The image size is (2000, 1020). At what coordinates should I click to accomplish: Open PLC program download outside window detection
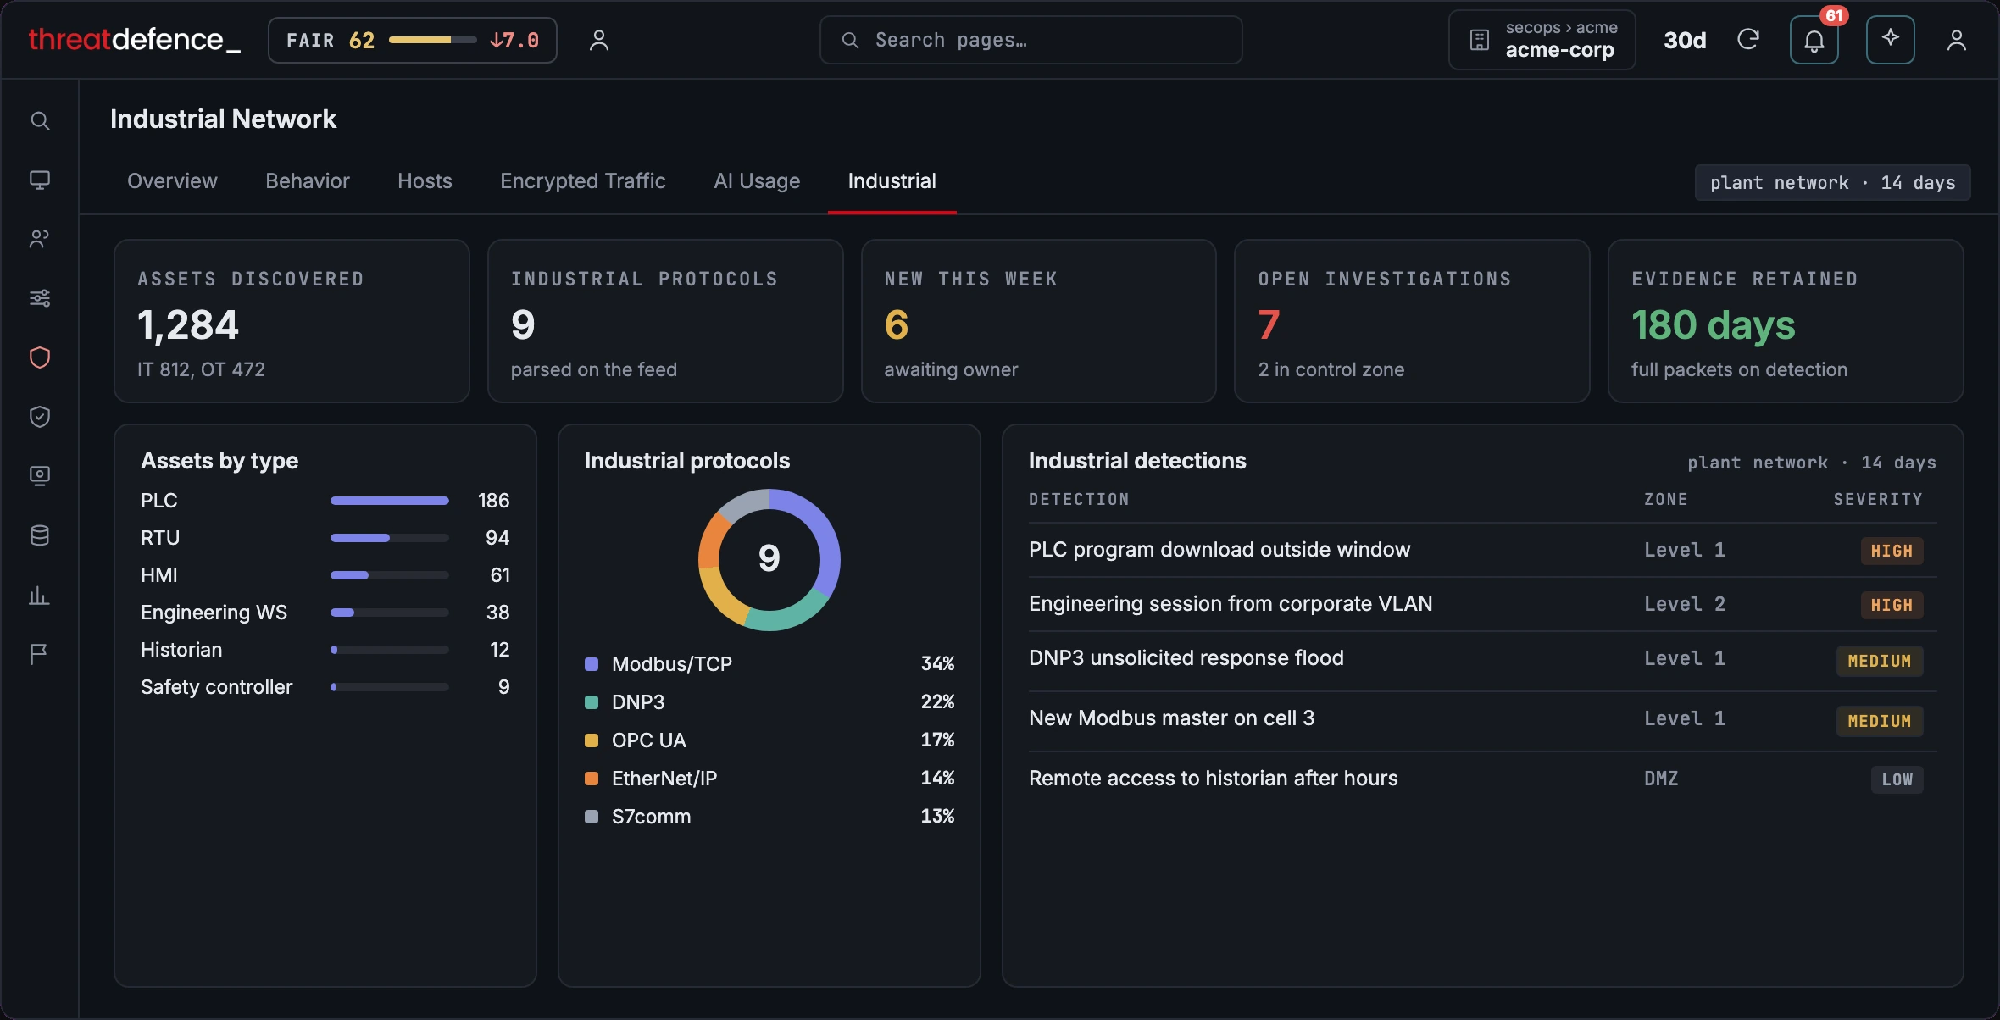(x=1482, y=550)
